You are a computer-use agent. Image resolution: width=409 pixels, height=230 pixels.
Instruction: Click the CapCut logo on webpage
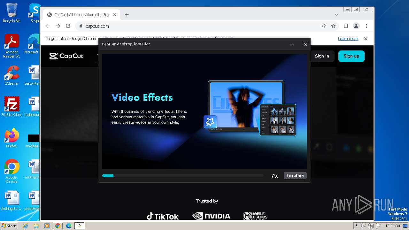66,56
